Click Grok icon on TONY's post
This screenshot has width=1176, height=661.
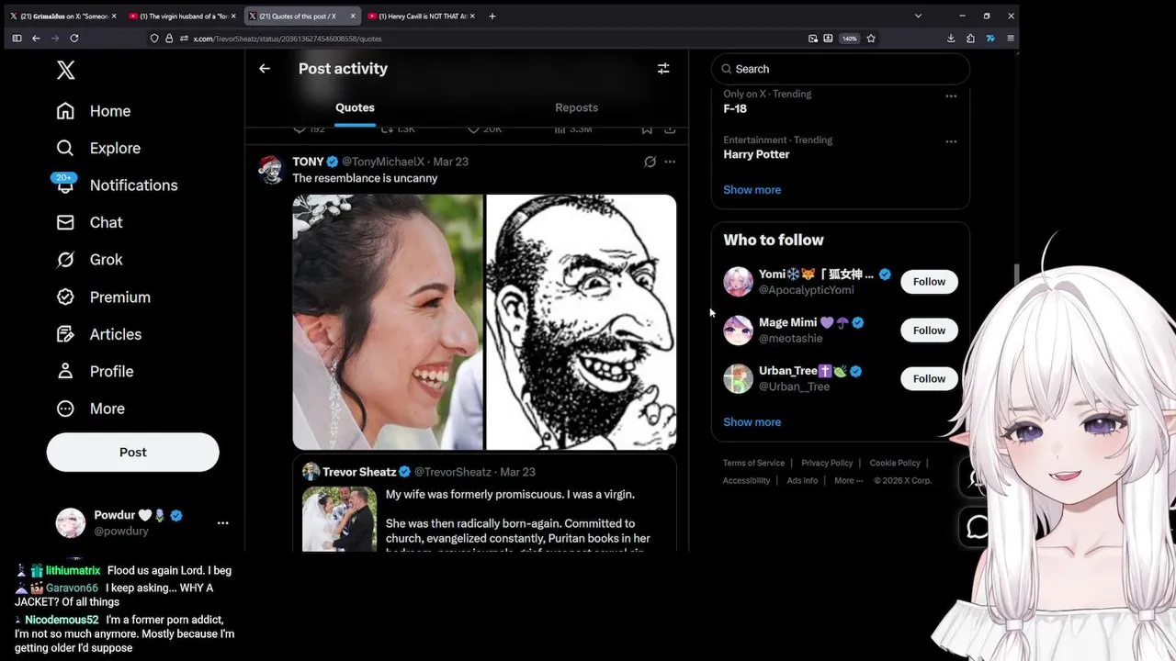click(x=650, y=162)
